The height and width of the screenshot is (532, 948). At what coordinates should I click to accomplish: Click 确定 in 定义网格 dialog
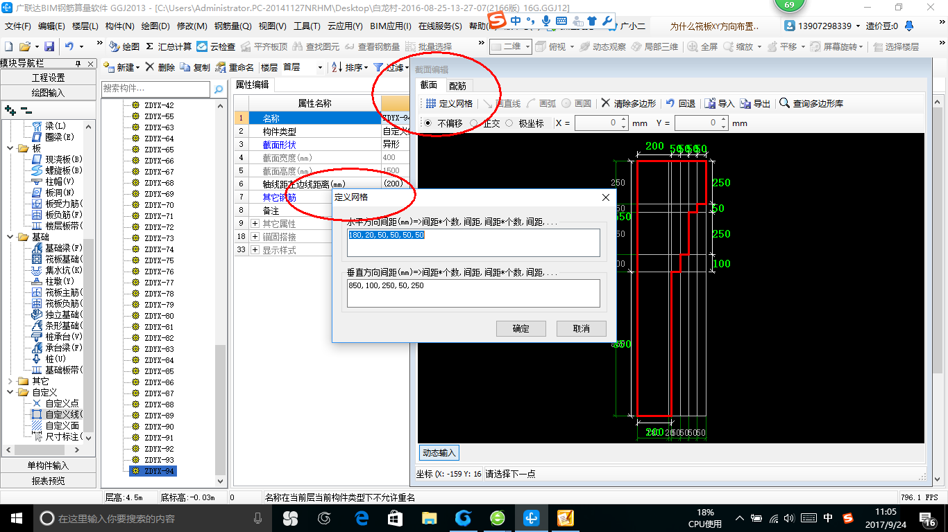pos(521,328)
